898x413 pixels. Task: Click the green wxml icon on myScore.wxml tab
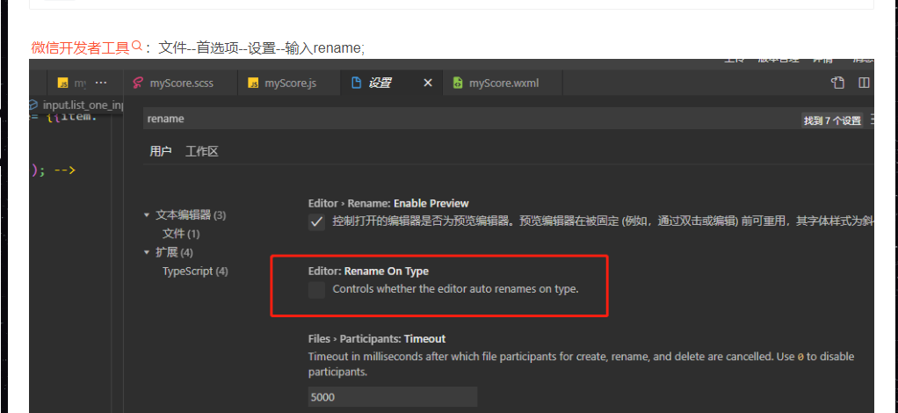pos(458,83)
